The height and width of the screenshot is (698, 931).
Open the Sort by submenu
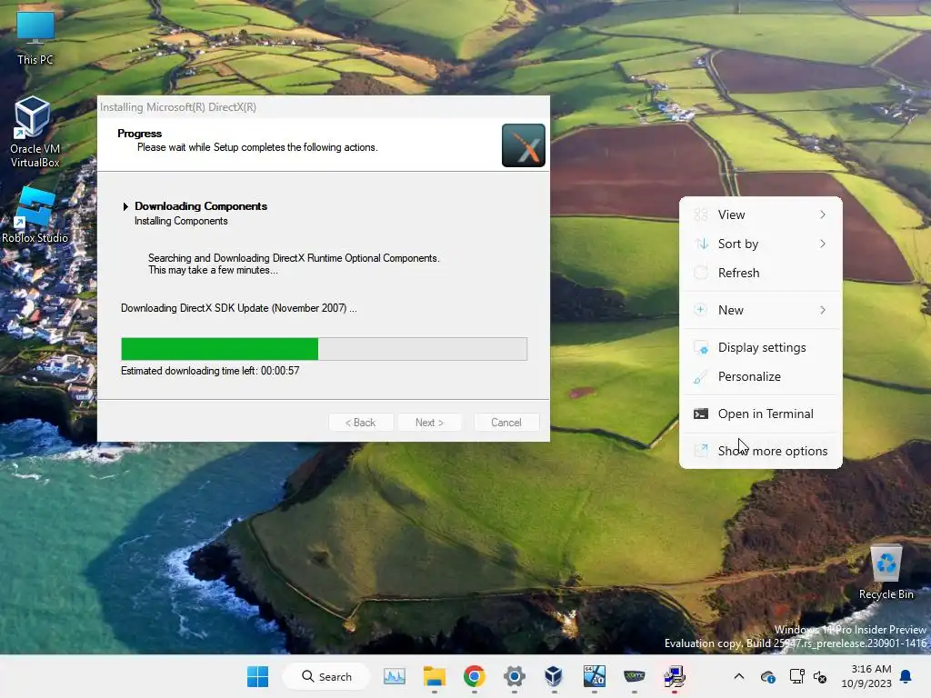point(761,244)
